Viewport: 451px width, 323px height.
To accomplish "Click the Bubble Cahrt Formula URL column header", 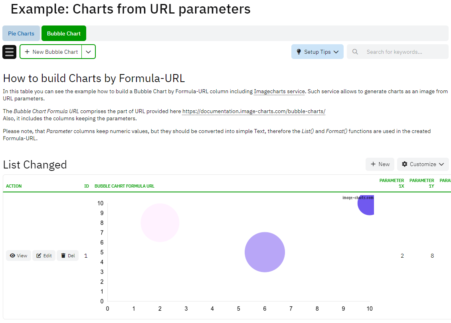I will [124, 186].
